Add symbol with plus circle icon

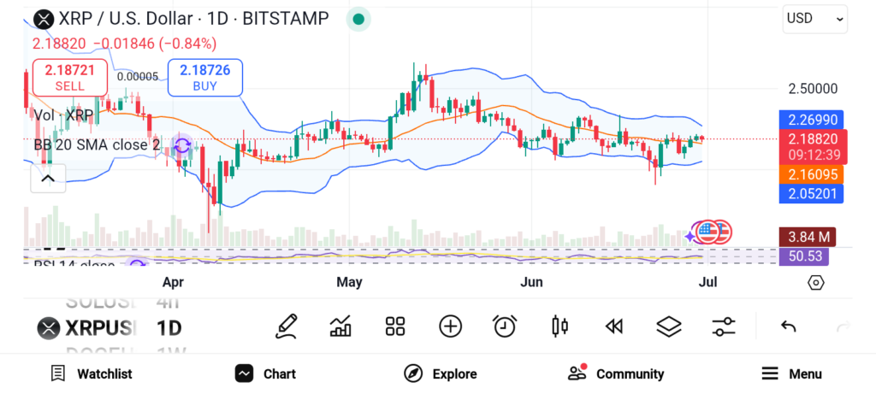pyautogui.click(x=450, y=326)
